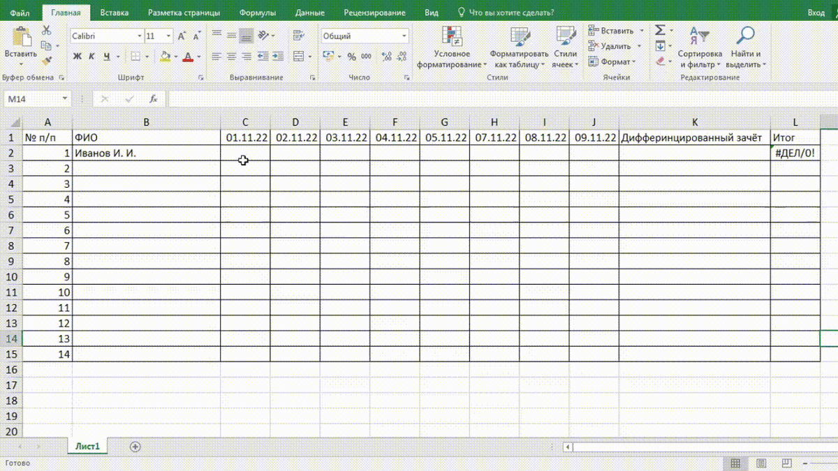Decrease font size with small A icon
The image size is (838, 471).
(x=196, y=36)
